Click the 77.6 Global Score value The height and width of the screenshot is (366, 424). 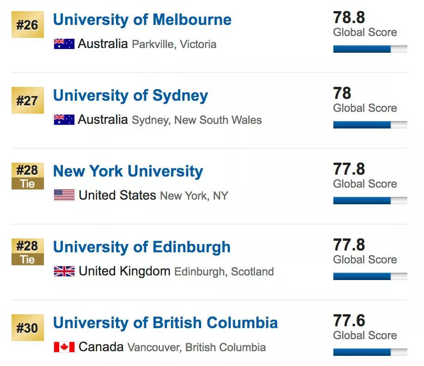click(349, 321)
